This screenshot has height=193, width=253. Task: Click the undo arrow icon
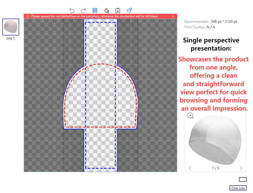[72, 10]
